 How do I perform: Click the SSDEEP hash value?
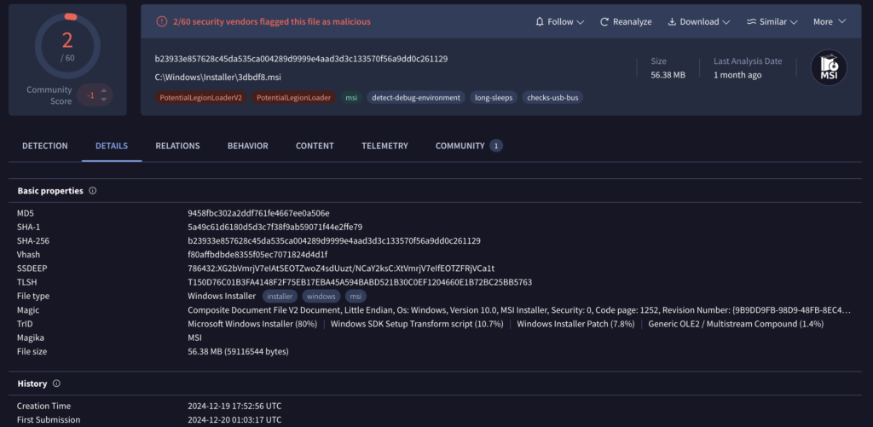[x=341, y=268]
